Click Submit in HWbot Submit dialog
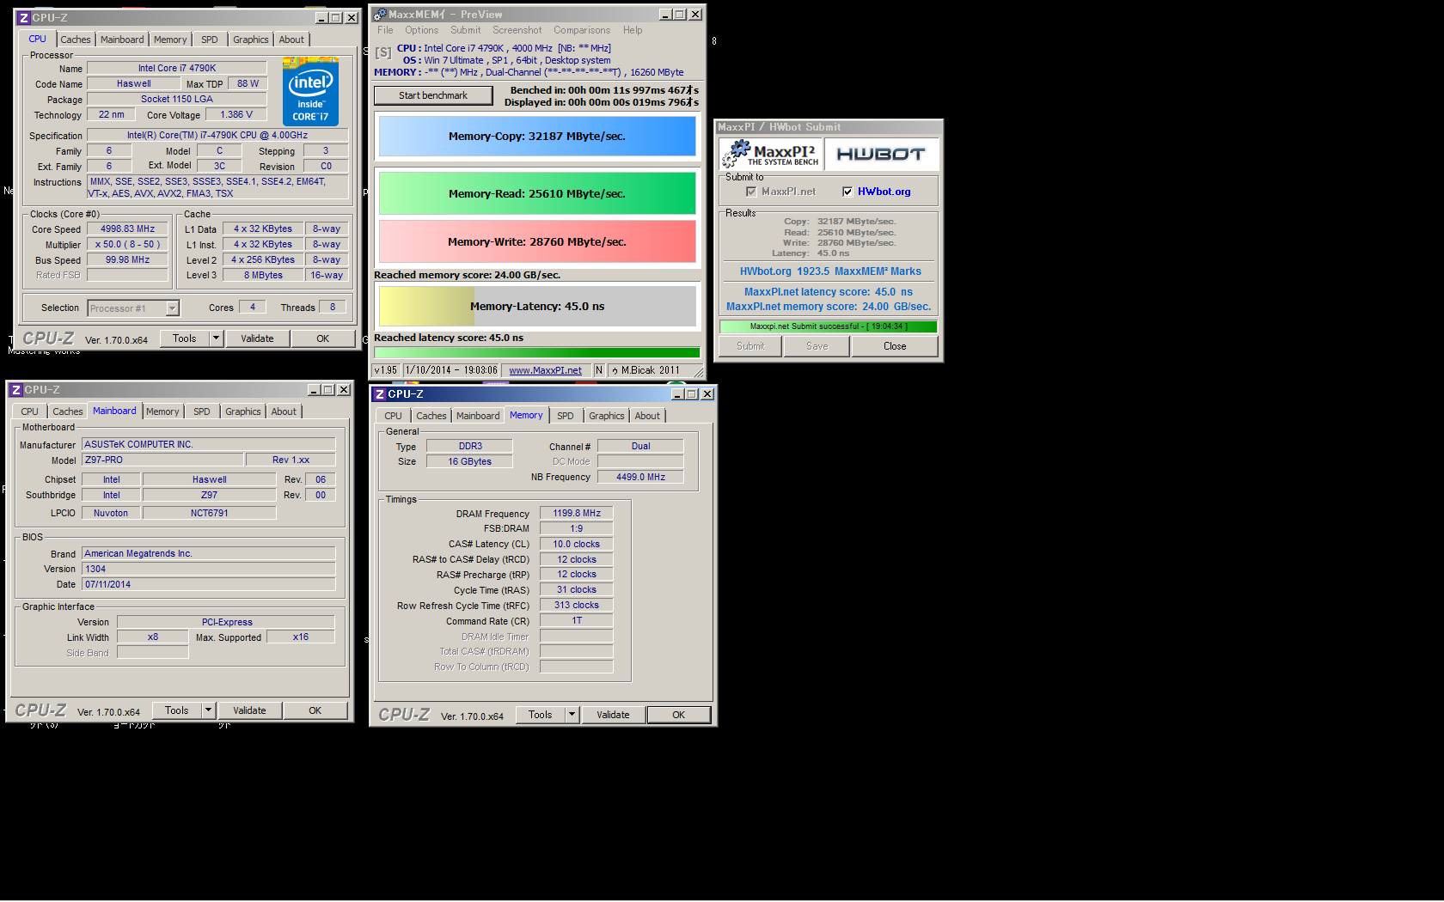This screenshot has height=902, width=1444. (x=750, y=346)
